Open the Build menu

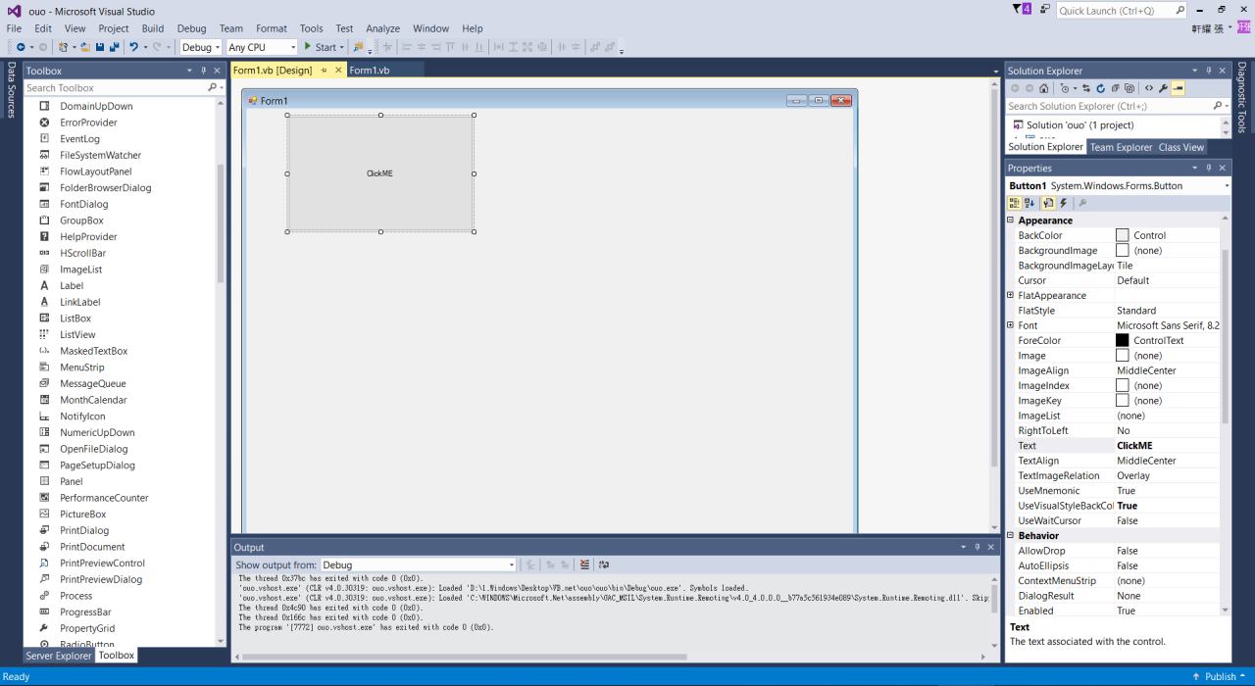click(x=152, y=28)
